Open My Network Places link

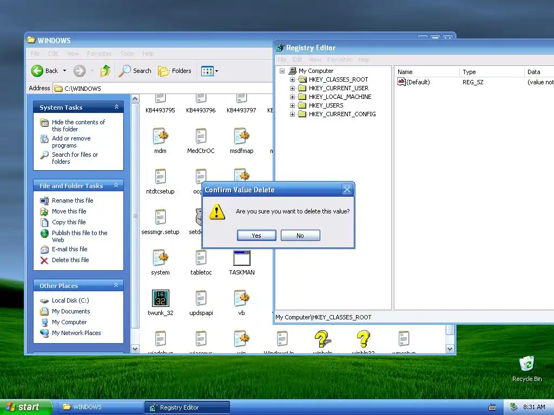coord(76,333)
